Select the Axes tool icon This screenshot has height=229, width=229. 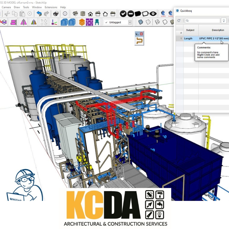(54, 22)
